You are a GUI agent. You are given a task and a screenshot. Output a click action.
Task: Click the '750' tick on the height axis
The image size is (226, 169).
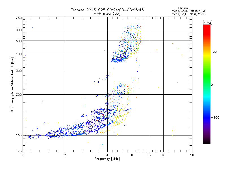coord(19,18)
